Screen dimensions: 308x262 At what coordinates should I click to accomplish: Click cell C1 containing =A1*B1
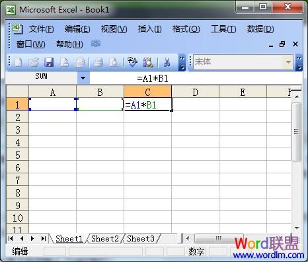point(147,105)
